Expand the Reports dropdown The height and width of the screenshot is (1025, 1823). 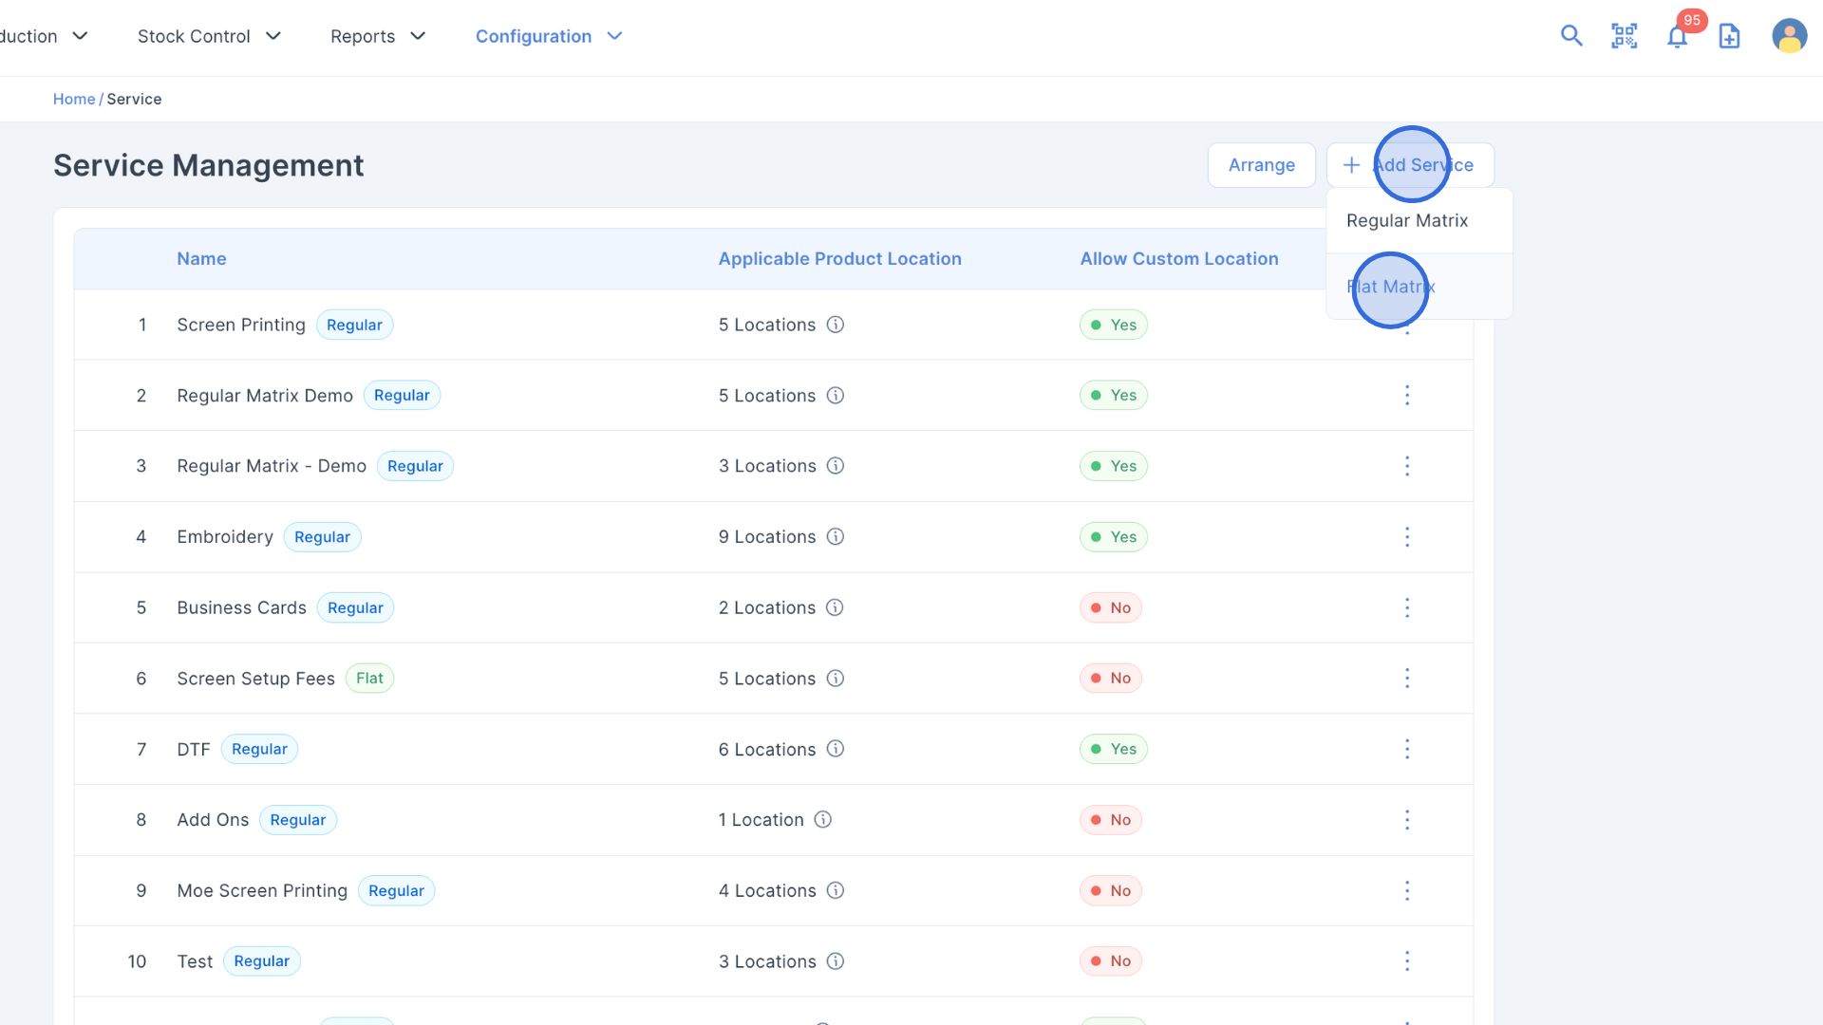pos(378,36)
